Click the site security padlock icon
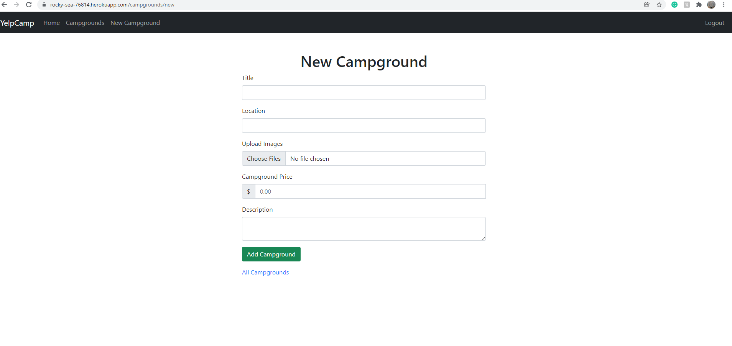This screenshot has width=732, height=346. coord(44,5)
